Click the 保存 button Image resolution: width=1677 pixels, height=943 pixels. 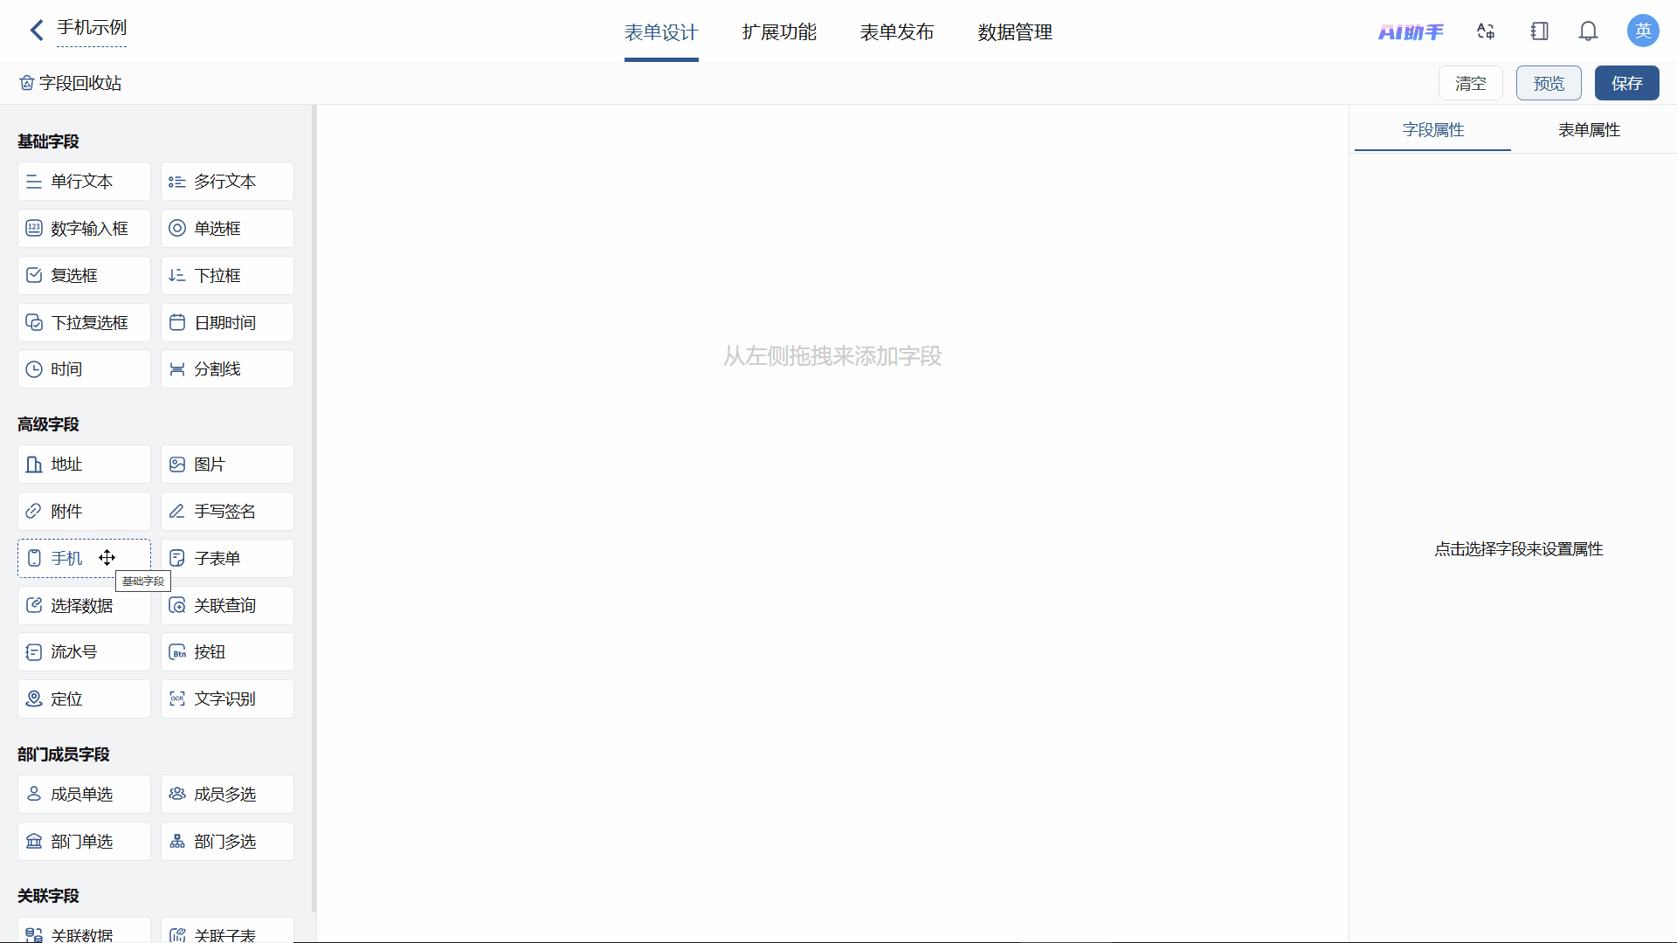1626,83
